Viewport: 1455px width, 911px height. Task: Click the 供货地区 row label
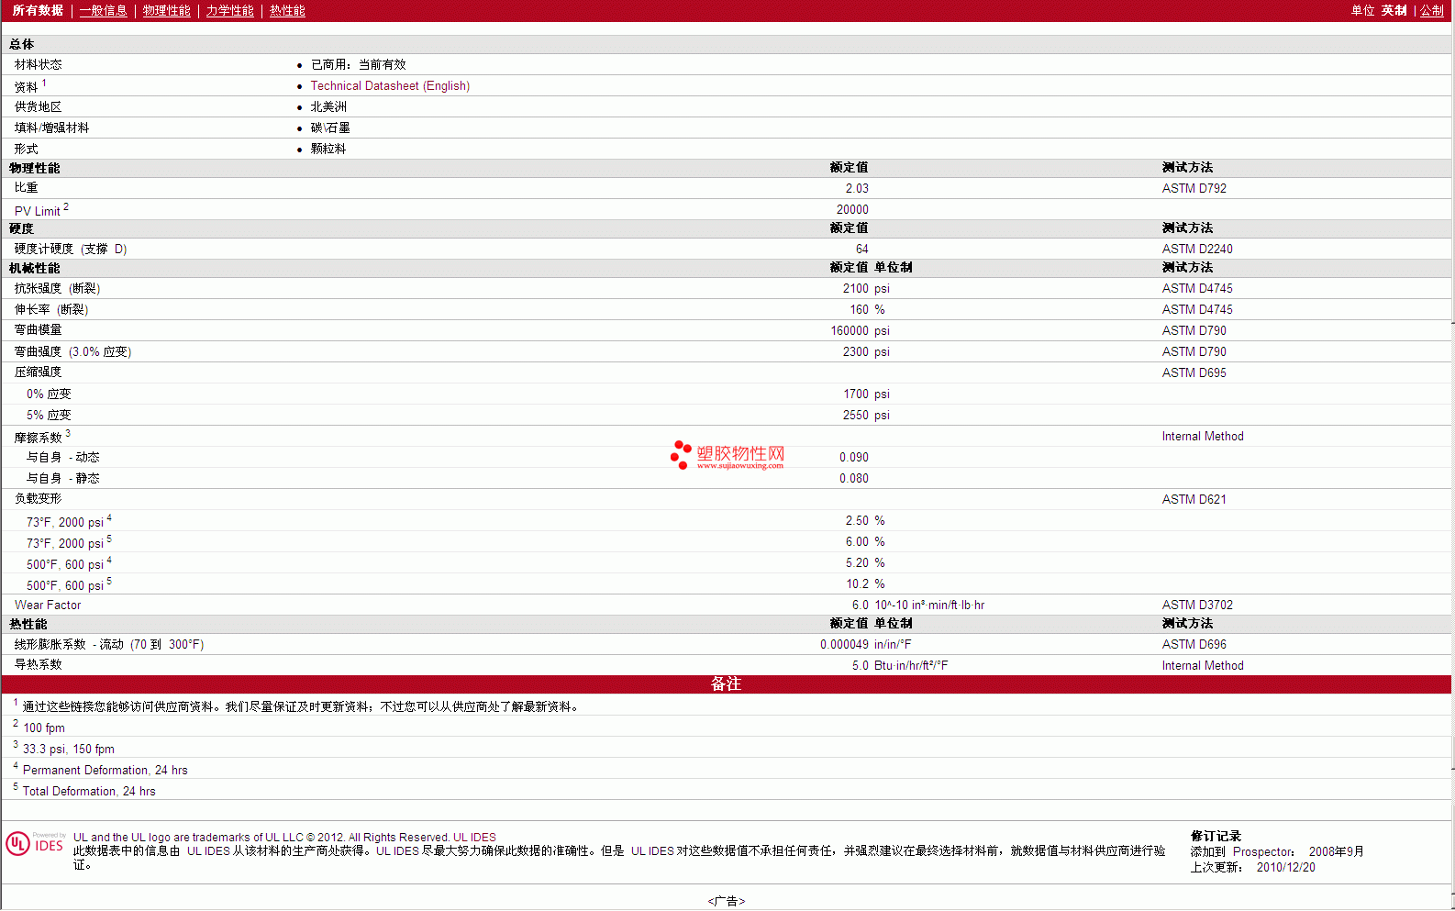click(38, 106)
